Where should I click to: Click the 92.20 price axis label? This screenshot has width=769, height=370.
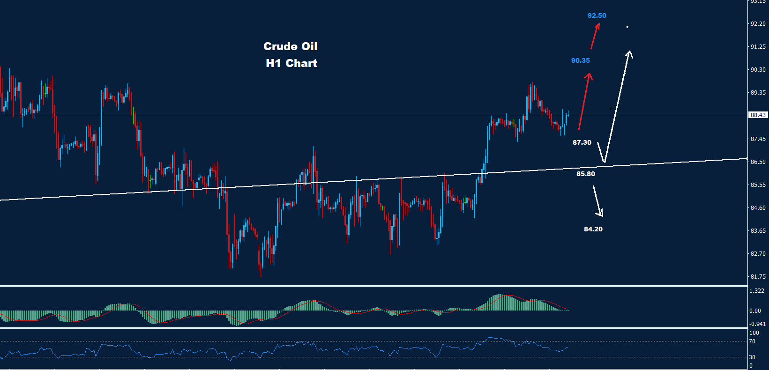click(x=758, y=24)
